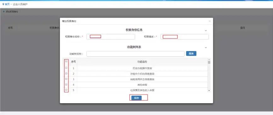Click the 涉税中介机构信息查询 row text
Image resolution: width=273 pixels, height=115 pixels.
pos(142,74)
